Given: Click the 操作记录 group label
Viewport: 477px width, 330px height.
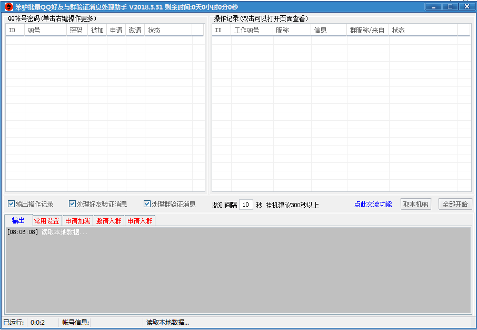Looking at the screenshot, I should pyautogui.click(x=261, y=18).
